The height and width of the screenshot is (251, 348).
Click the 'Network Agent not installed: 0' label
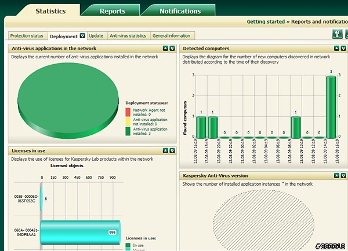tap(148, 112)
